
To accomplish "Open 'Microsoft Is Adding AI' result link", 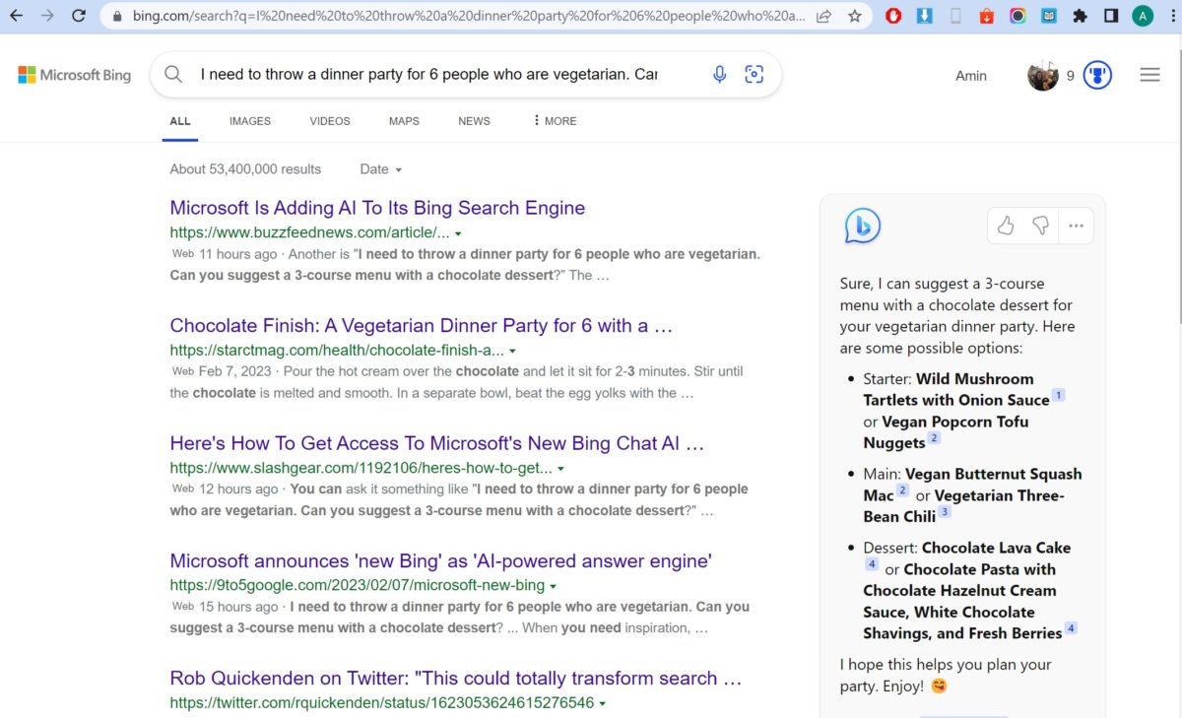I will pyautogui.click(x=377, y=208).
